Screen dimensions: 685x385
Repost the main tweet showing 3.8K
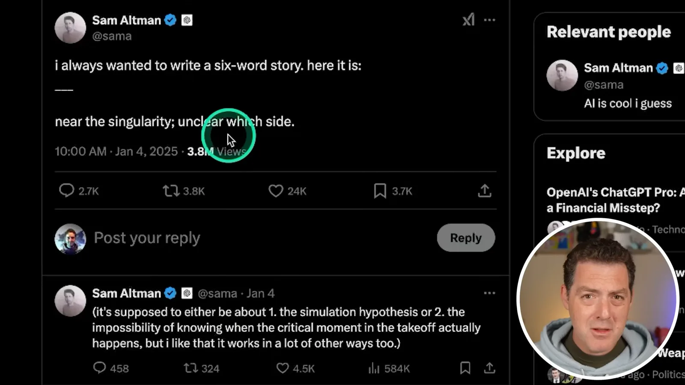(171, 190)
